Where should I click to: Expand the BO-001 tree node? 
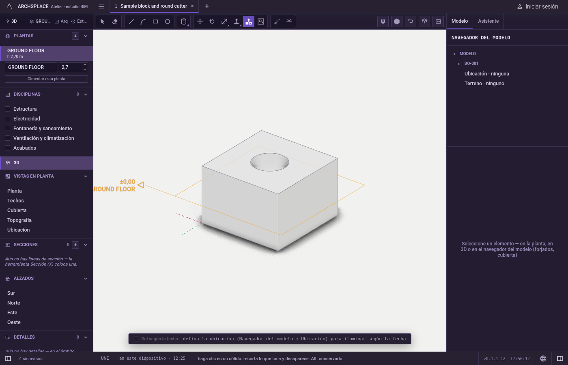point(459,64)
